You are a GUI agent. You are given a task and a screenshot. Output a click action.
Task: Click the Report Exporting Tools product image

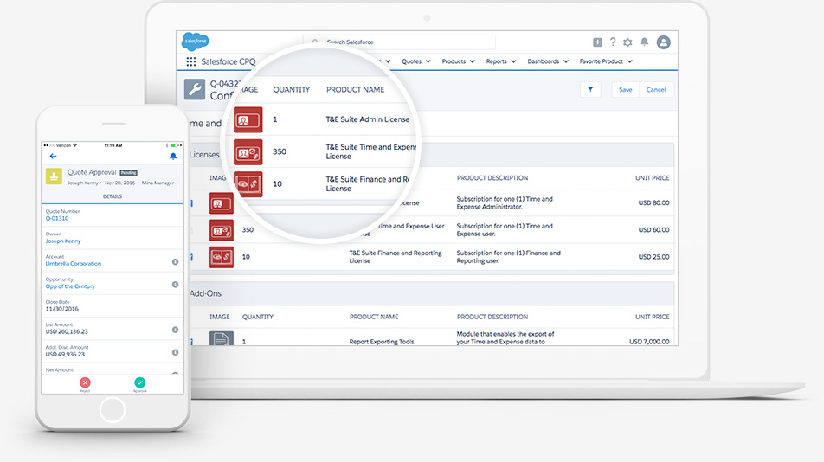click(x=222, y=339)
